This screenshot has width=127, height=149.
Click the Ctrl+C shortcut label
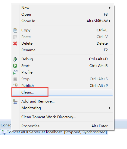(102, 30)
